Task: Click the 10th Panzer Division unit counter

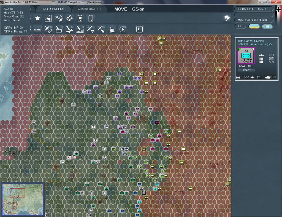Action: pos(246,56)
